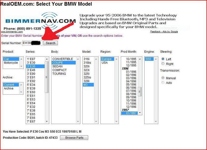Select 01/1997 in the Prod Month list

pyautogui.click(x=129, y=113)
